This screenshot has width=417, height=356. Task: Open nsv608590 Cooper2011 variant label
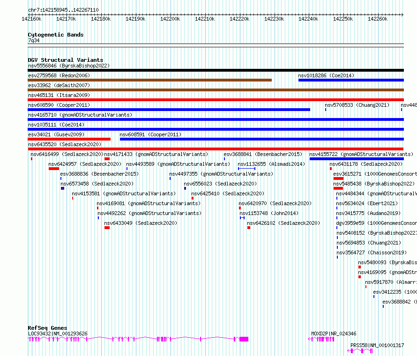[x=59, y=105]
